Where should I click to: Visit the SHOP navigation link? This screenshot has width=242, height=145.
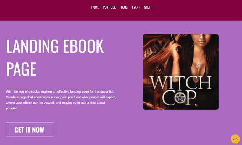(x=148, y=7)
